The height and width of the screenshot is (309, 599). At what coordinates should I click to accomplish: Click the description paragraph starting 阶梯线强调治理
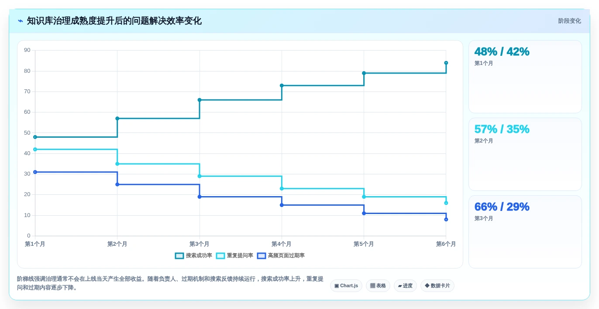pyautogui.click(x=170, y=283)
